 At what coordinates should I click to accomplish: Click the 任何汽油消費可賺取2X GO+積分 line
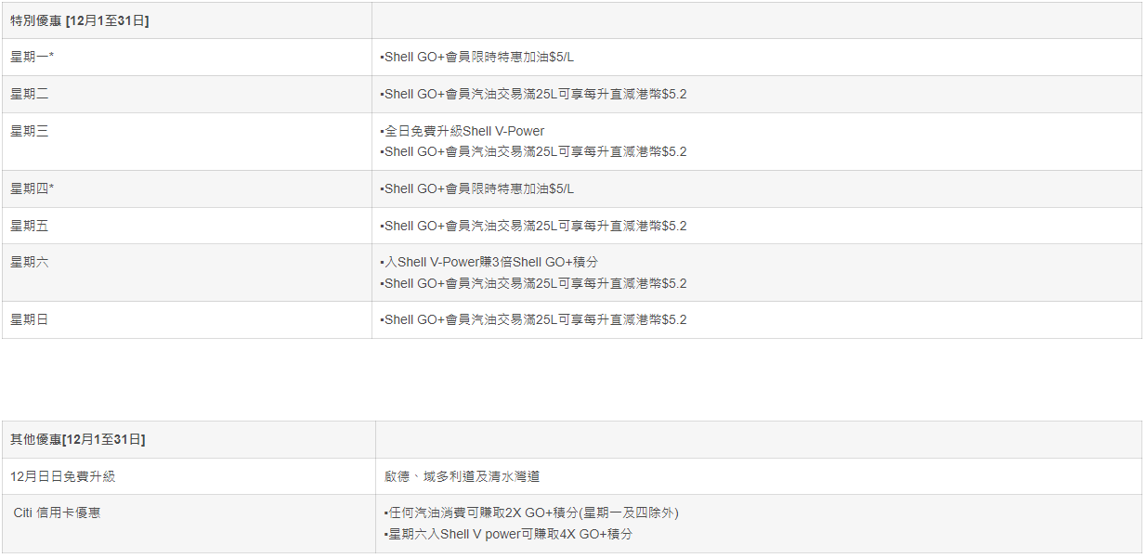[531, 513]
